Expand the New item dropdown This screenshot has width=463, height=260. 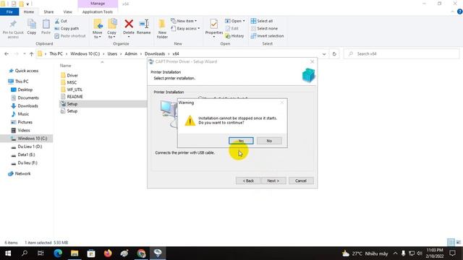pos(184,21)
